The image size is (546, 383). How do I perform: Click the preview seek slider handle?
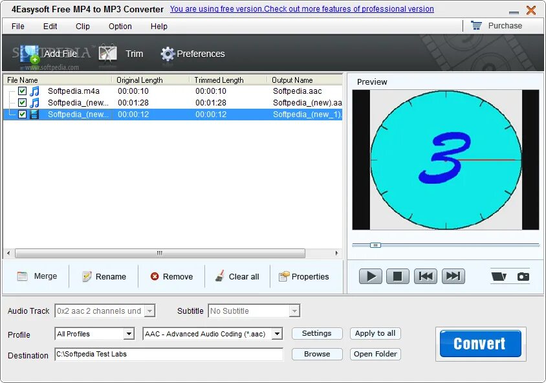pyautogui.click(x=375, y=245)
